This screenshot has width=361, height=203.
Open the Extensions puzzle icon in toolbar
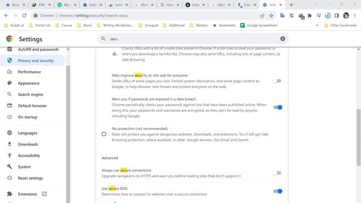coord(310,15)
